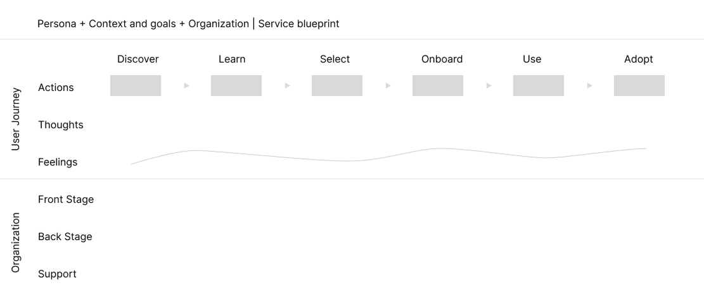Click the Feelings row label
704x290 pixels.
[58, 162]
